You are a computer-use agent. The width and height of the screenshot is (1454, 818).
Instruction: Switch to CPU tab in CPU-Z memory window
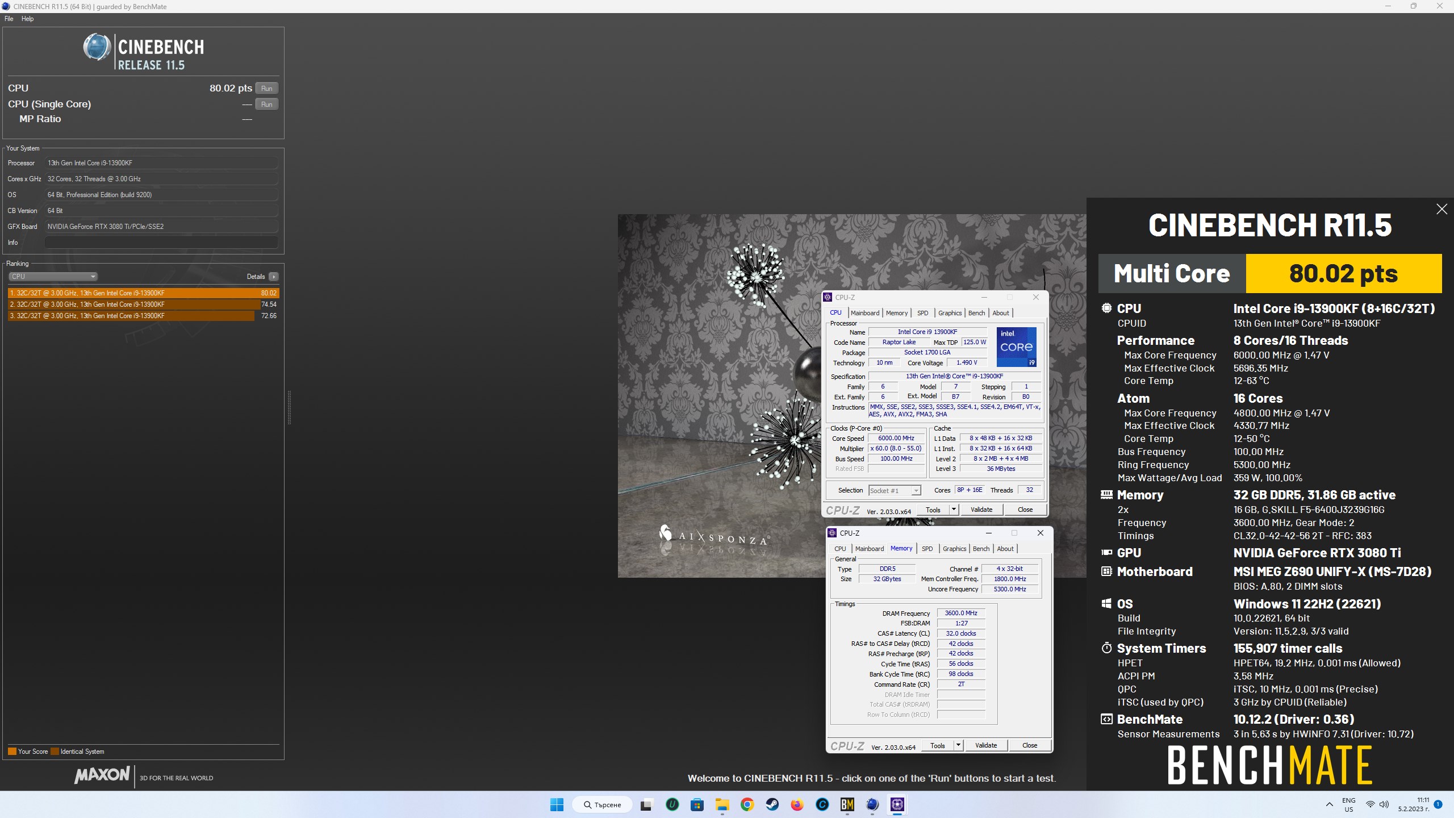[x=840, y=549]
